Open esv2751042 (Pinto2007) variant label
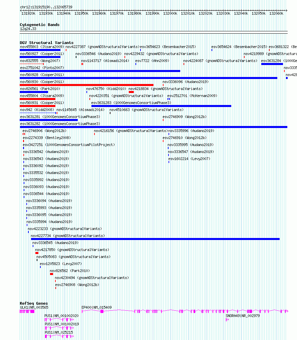This screenshot has width=297, height=340. coord(42,68)
